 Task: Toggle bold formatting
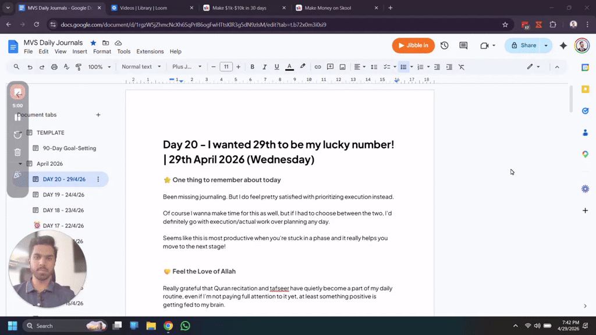(252, 67)
